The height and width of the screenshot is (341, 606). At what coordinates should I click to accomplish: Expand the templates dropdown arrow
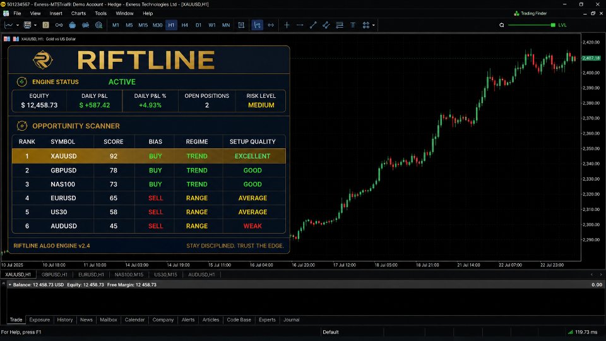point(35,25)
